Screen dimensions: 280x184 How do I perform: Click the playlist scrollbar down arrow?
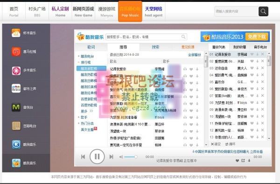pyautogui.click(x=269, y=138)
